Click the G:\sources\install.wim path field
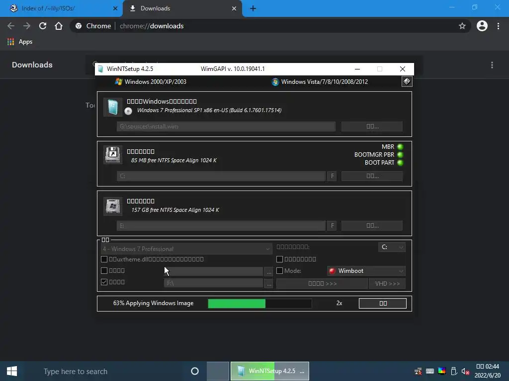This screenshot has height=381, width=509. 226,127
